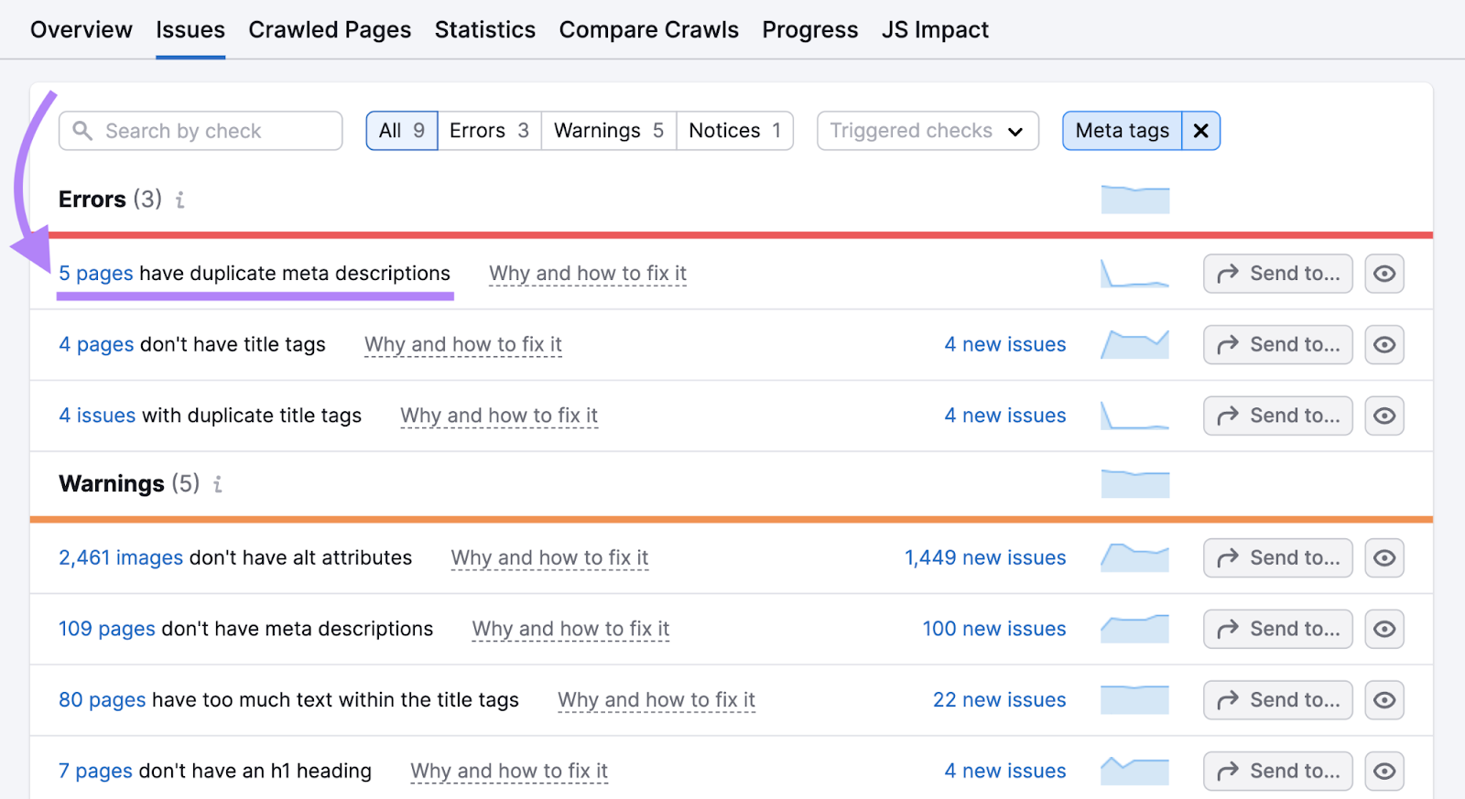The width and height of the screenshot is (1465, 799).
Task: Click the 1,449 new issues link
Action: tap(984, 558)
